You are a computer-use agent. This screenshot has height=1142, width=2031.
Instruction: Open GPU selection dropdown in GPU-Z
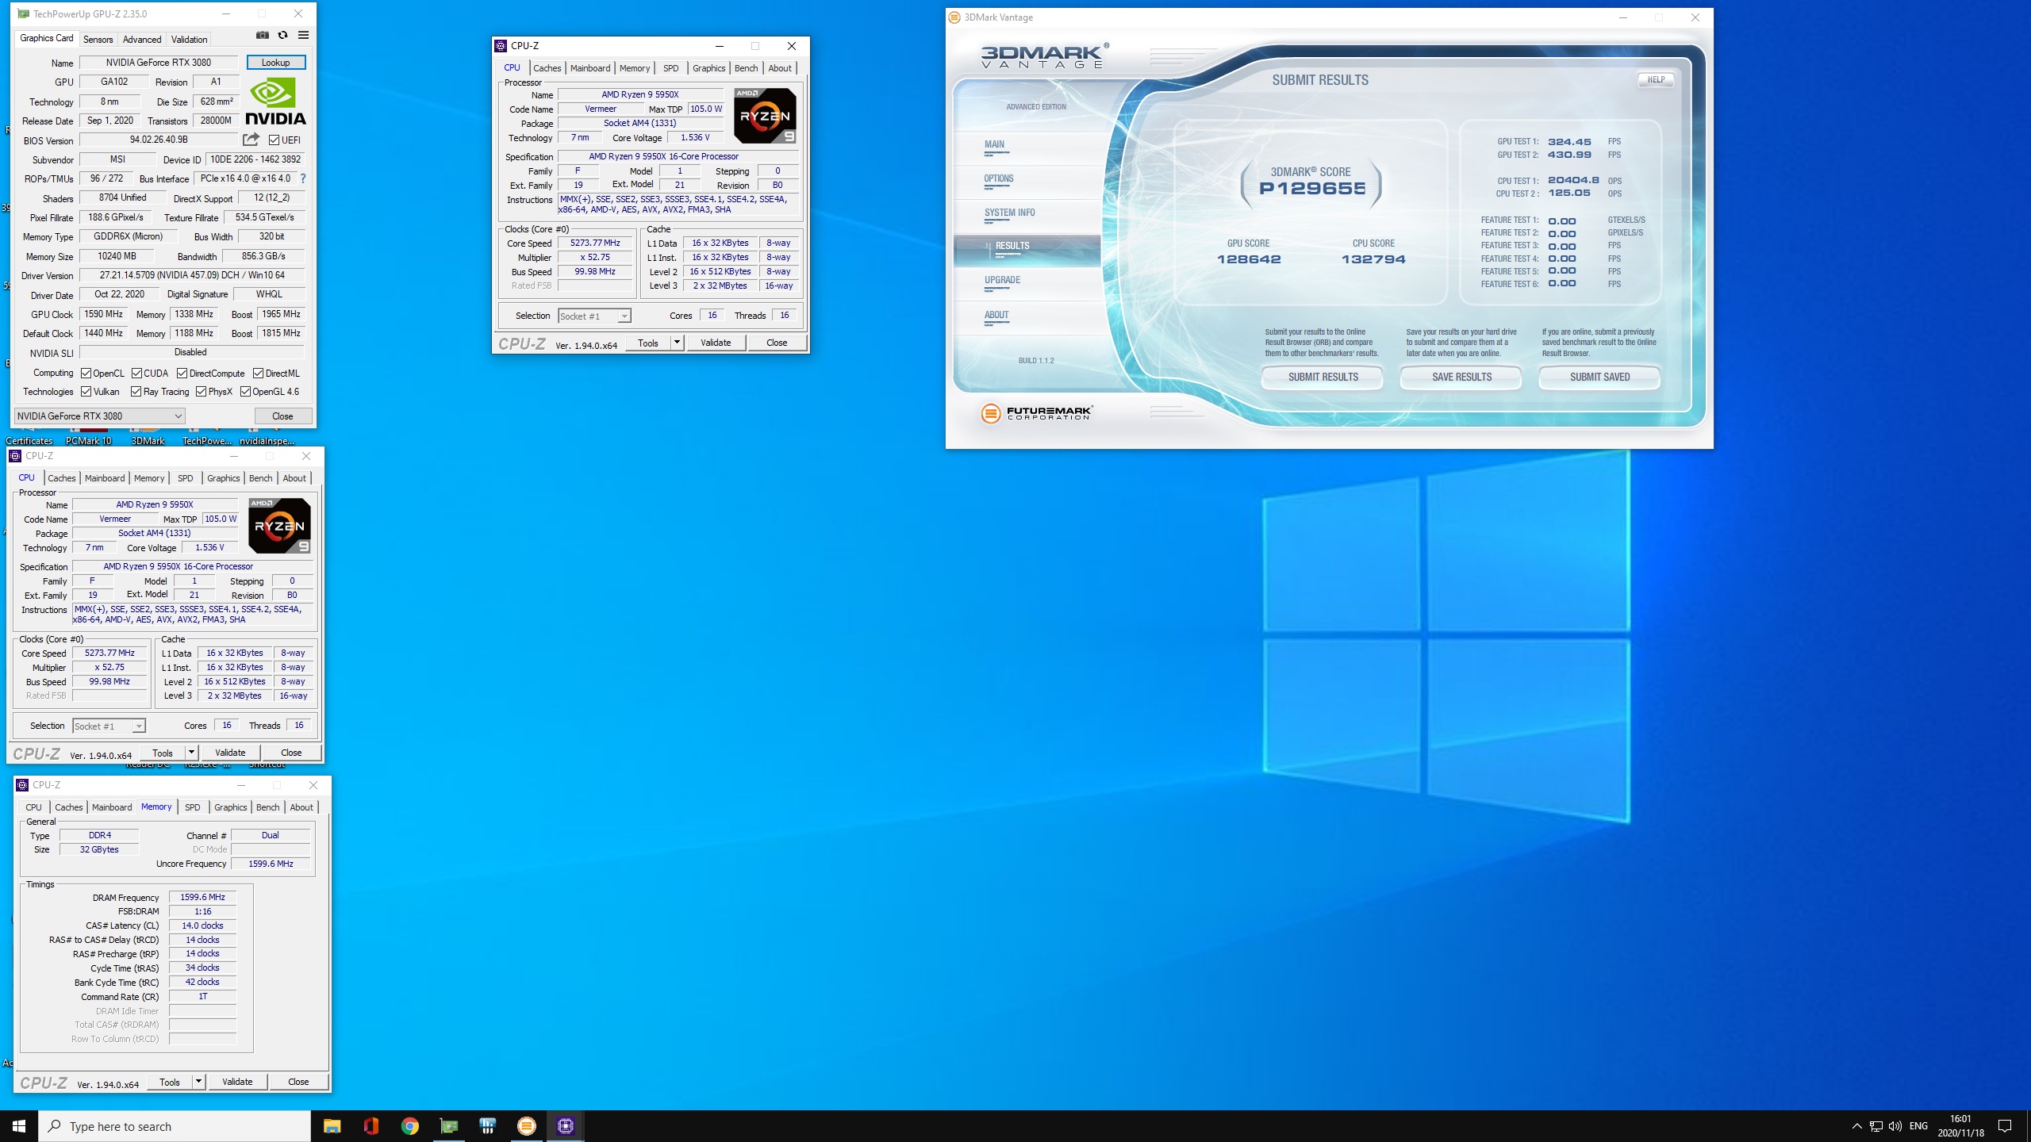point(100,416)
